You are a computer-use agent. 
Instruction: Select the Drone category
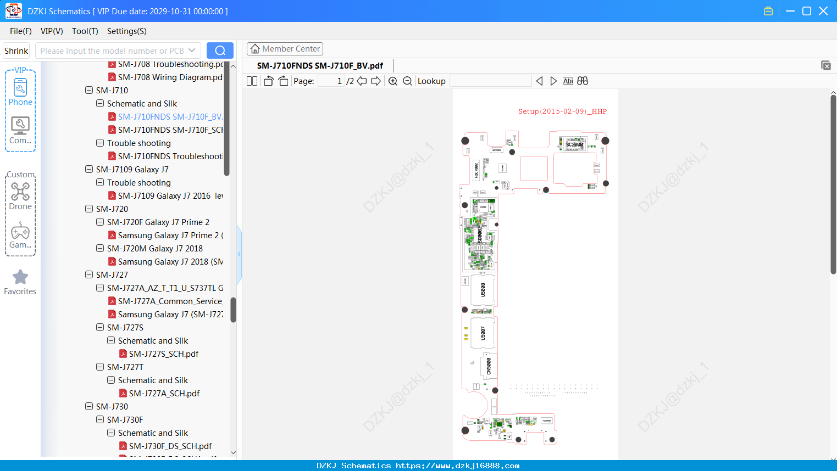pyautogui.click(x=20, y=196)
